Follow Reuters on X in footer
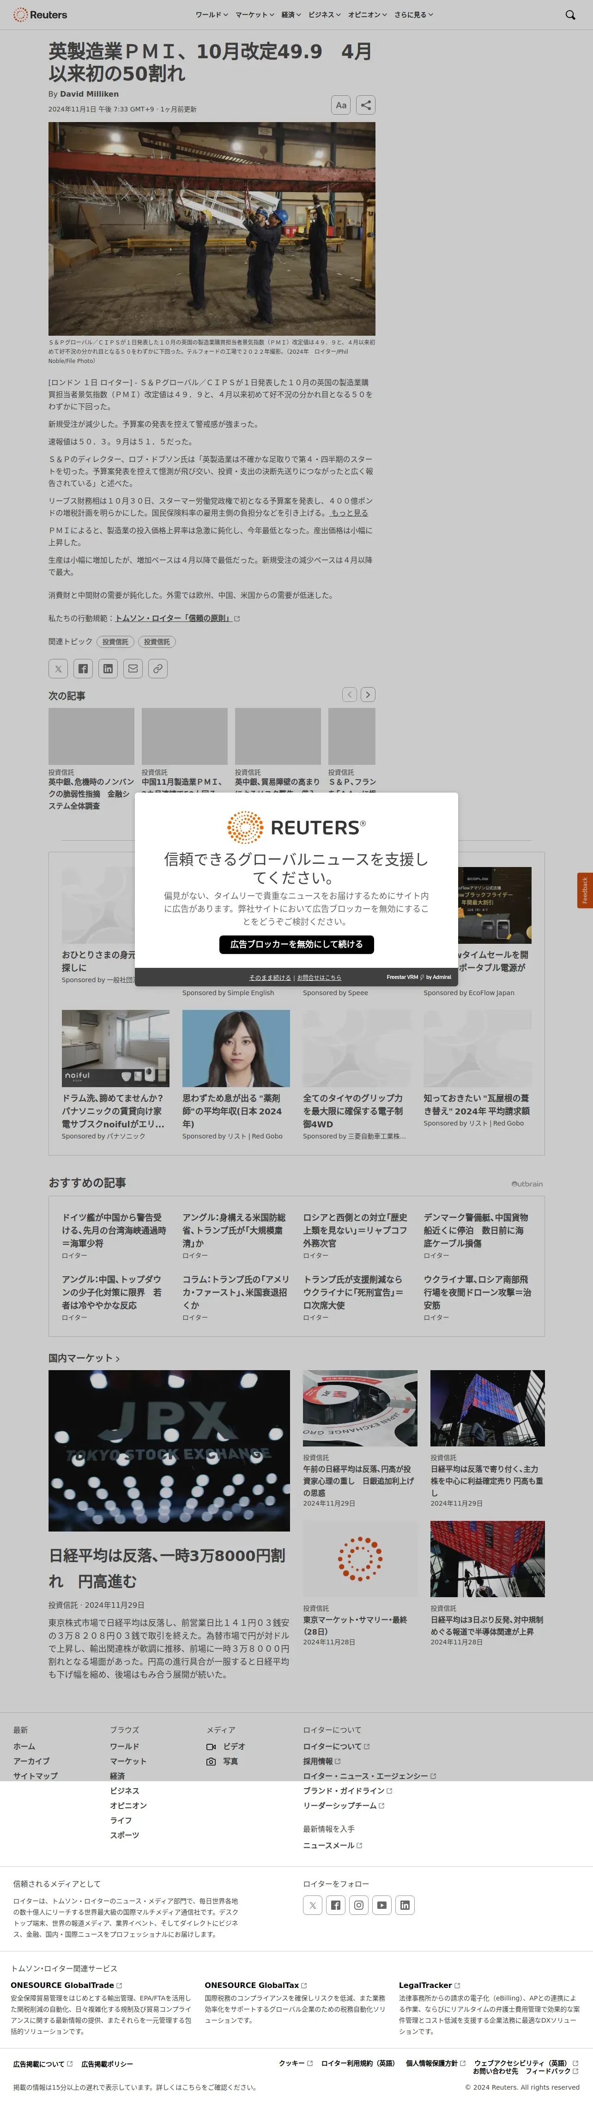This screenshot has height=2104, width=593. 312,1906
